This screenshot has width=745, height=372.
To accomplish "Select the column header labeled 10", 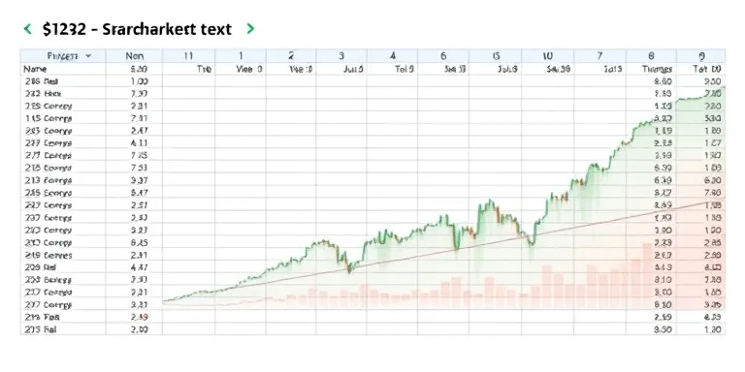I will (547, 56).
